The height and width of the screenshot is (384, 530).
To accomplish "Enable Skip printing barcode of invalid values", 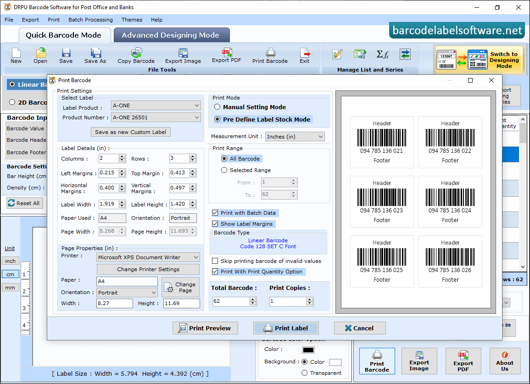I will pos(215,261).
